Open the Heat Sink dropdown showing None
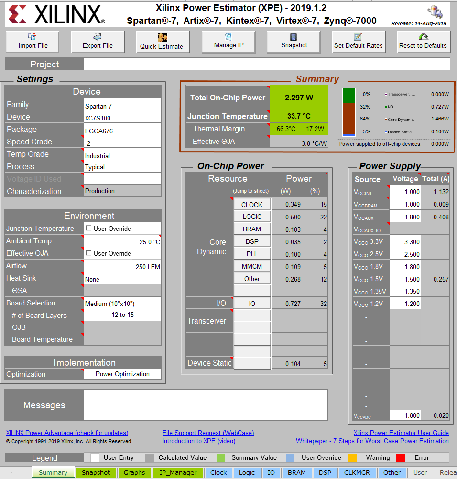 click(122, 278)
